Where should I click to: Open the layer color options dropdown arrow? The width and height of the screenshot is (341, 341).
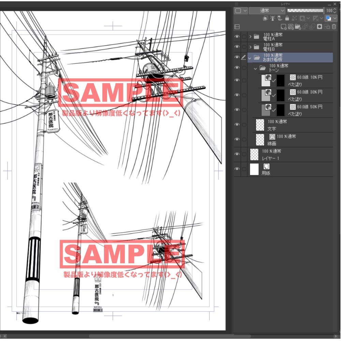click(335, 18)
